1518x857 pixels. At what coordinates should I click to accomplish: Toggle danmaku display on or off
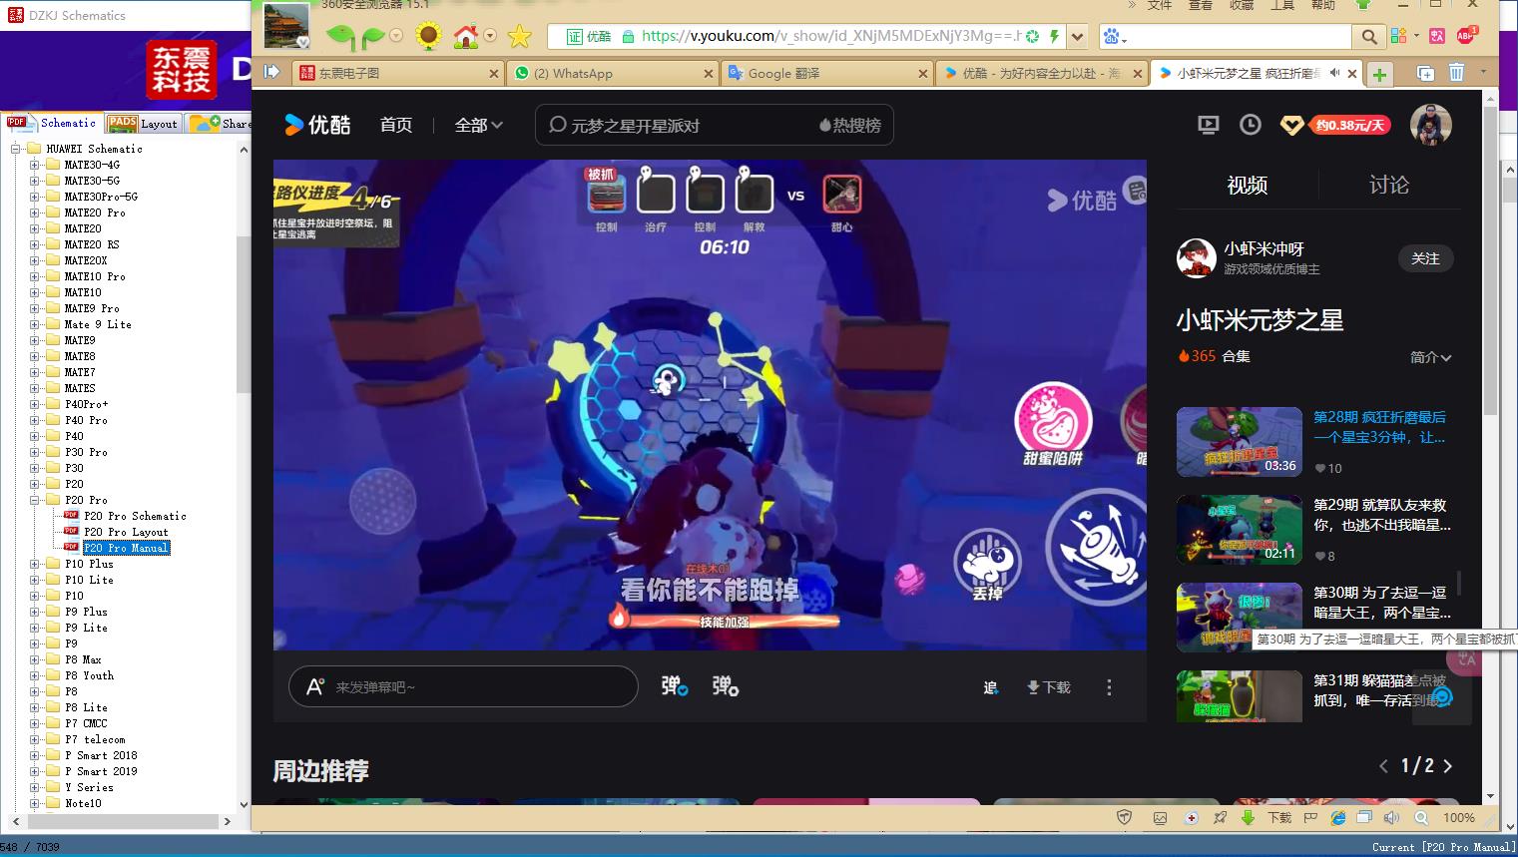[675, 686]
